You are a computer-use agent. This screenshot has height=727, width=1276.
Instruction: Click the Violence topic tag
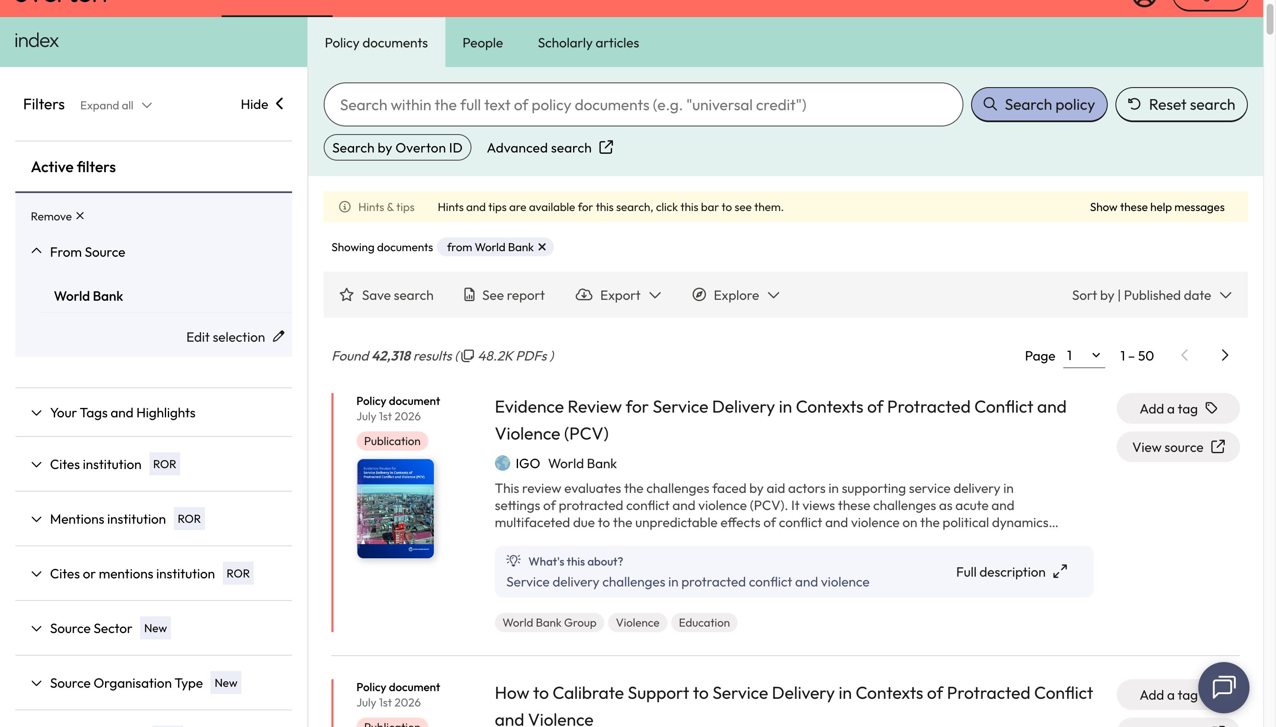pyautogui.click(x=637, y=622)
